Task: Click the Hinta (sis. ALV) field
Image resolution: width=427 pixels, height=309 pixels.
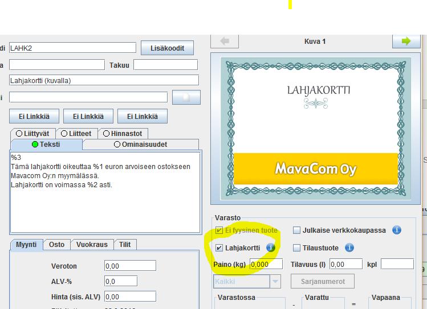Action: click(130, 296)
